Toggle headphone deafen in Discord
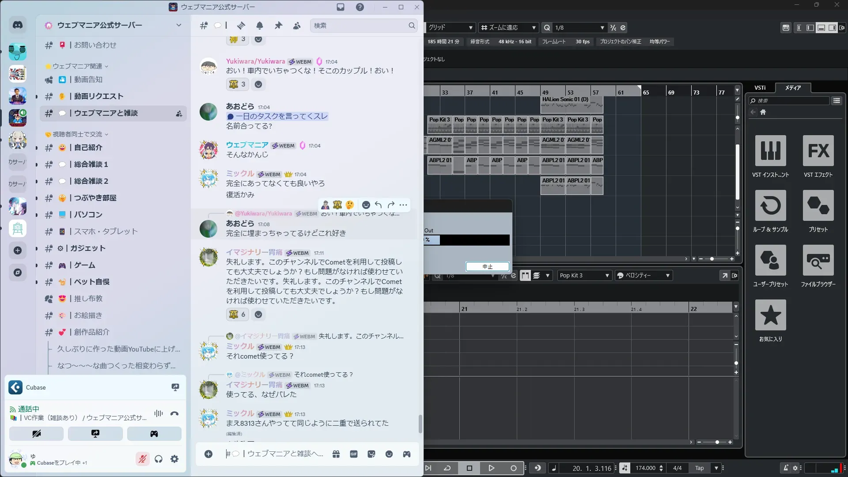The width and height of the screenshot is (848, 477). [x=159, y=459]
